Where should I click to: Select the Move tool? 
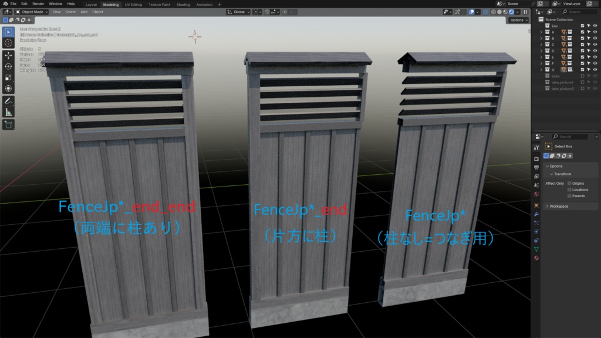click(8, 56)
